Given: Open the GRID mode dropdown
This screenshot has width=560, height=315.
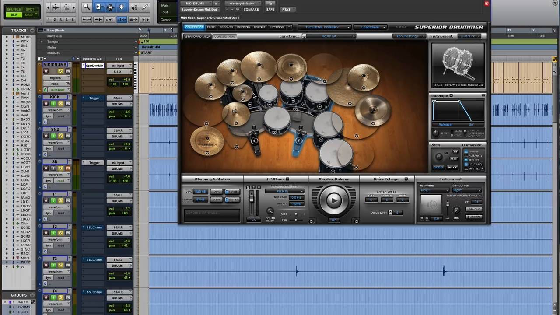Looking at the screenshot, I should point(30,15).
